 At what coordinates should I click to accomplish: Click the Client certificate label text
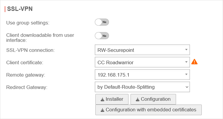pyautogui.click(x=25, y=62)
